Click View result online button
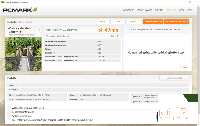The height and width of the screenshot is (126, 200). (177, 22)
